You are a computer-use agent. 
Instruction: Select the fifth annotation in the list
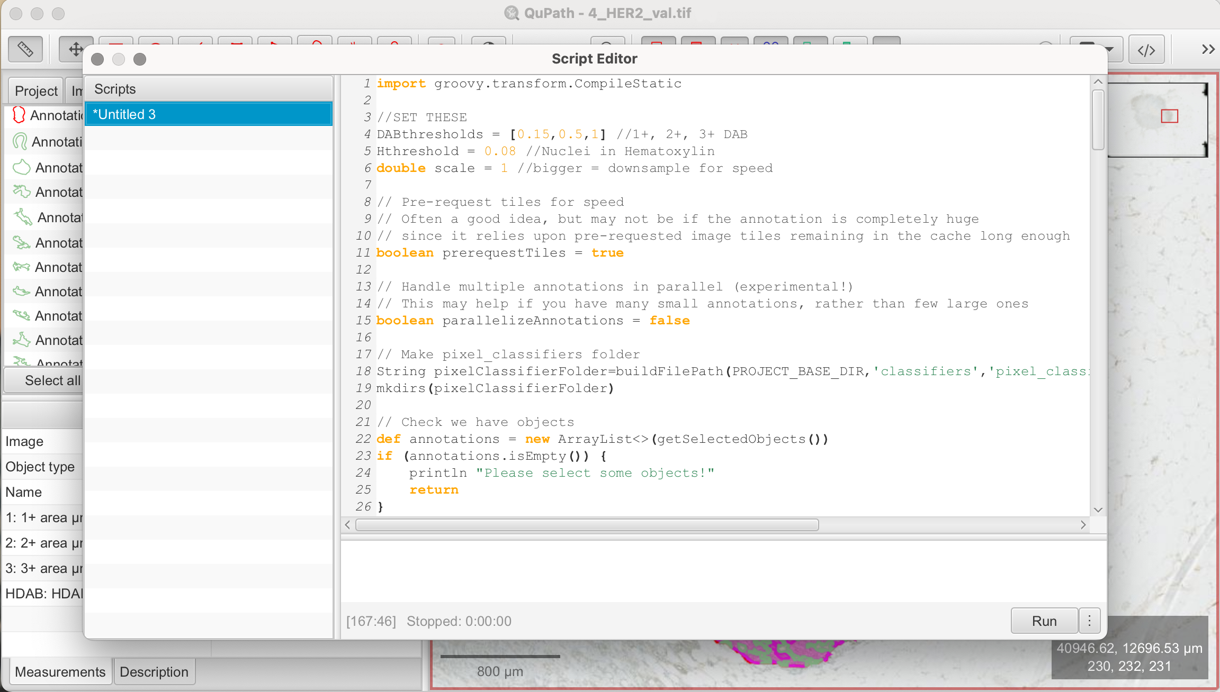tap(47, 217)
